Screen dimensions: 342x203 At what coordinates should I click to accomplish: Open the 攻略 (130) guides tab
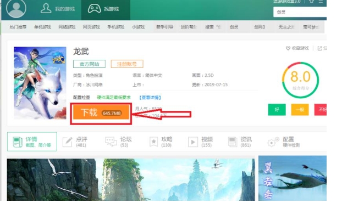[x=161, y=142]
